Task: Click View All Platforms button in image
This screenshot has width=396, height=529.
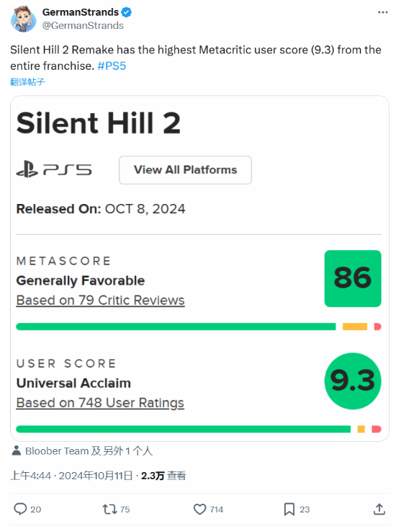Action: point(185,170)
